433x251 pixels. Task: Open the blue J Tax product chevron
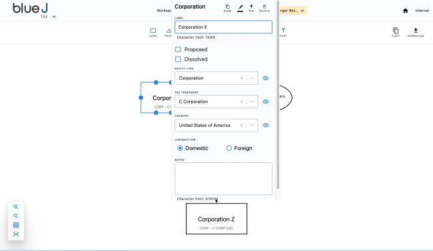click(x=54, y=17)
